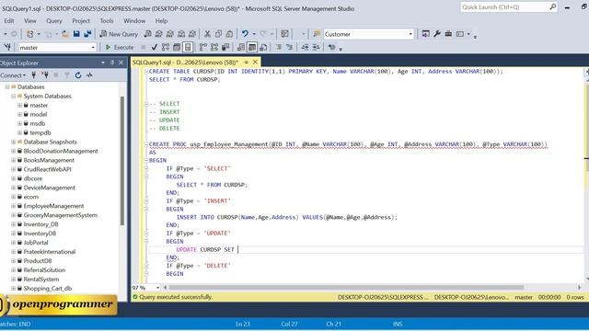Close the SQLQuery1.sql tab
The width and height of the screenshot is (589, 331).
pos(255,62)
